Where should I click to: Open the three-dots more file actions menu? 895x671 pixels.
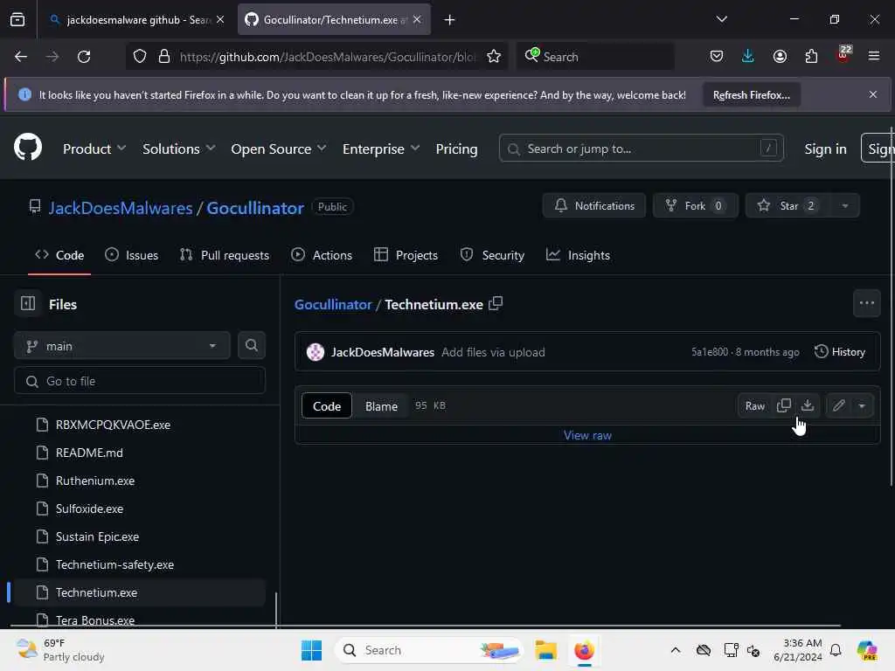click(866, 303)
